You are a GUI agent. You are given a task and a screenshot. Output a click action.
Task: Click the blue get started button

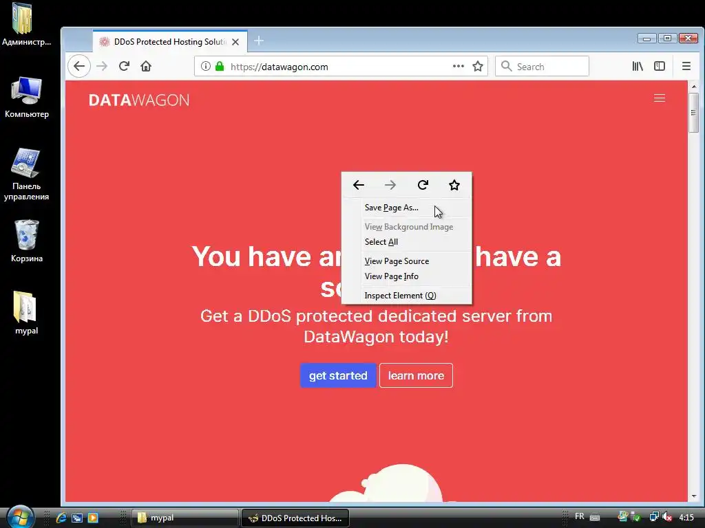tap(338, 375)
